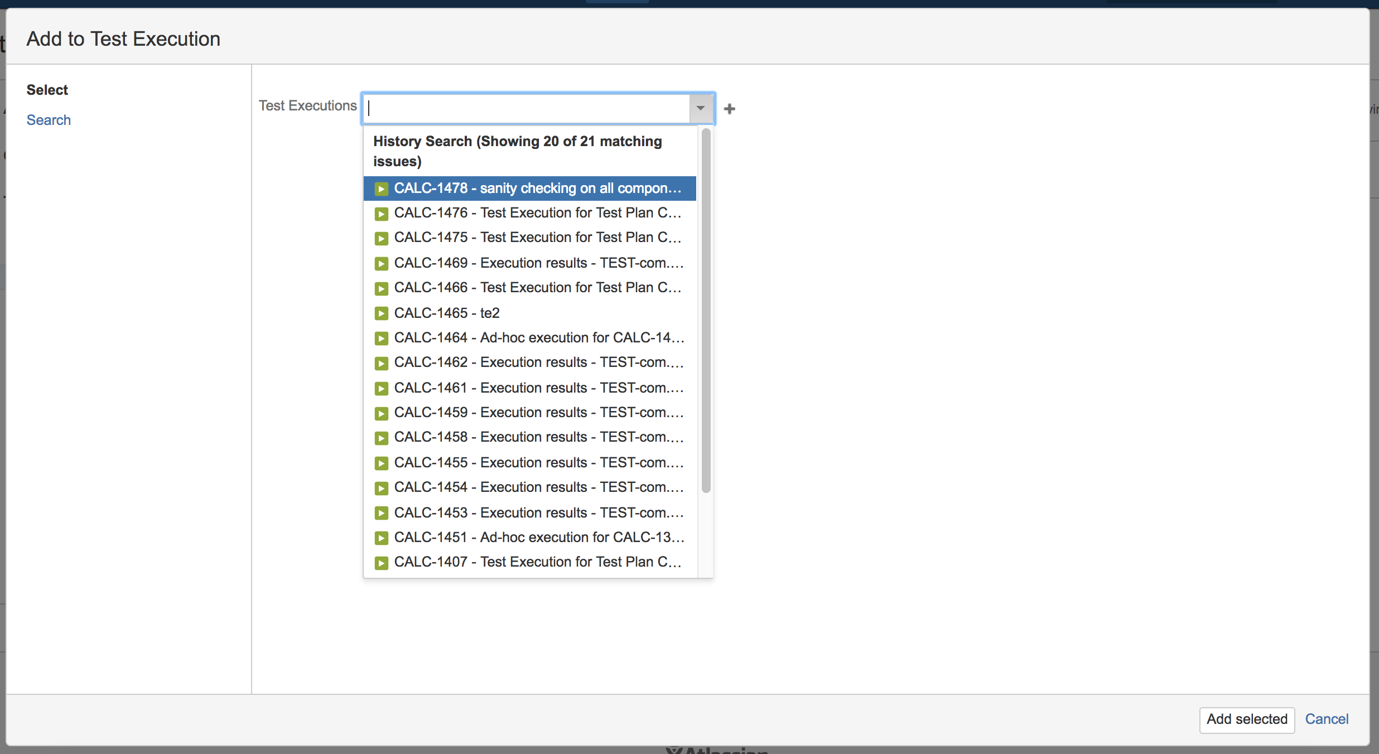Click the execution icon beside CALC-1455
The width and height of the screenshot is (1379, 754).
(x=382, y=463)
